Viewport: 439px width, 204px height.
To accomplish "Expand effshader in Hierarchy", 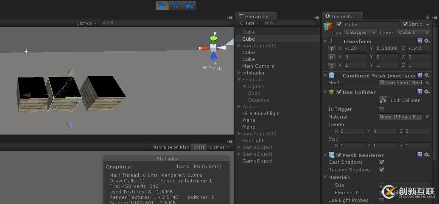I will [239, 73].
